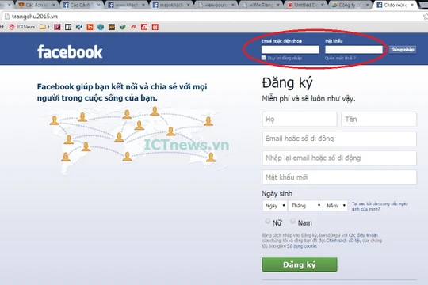
Task: Click the Mật khẩu login field
Action: tap(353, 49)
